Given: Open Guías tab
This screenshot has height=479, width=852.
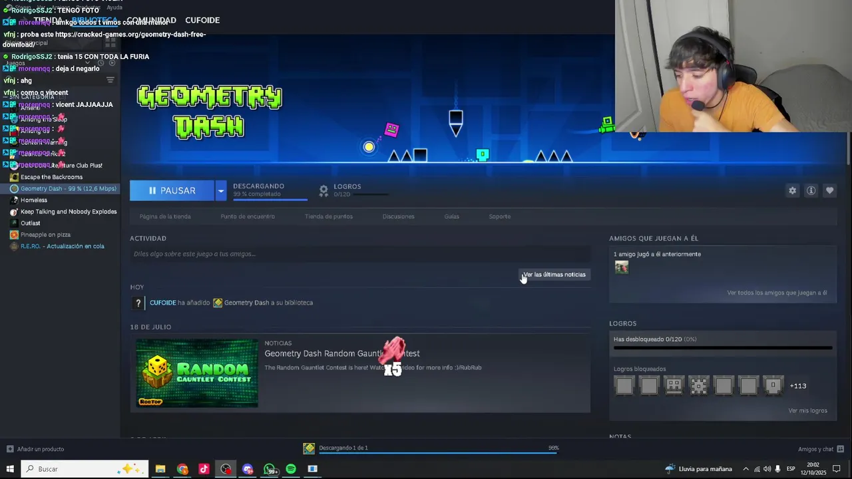Looking at the screenshot, I should [452, 216].
